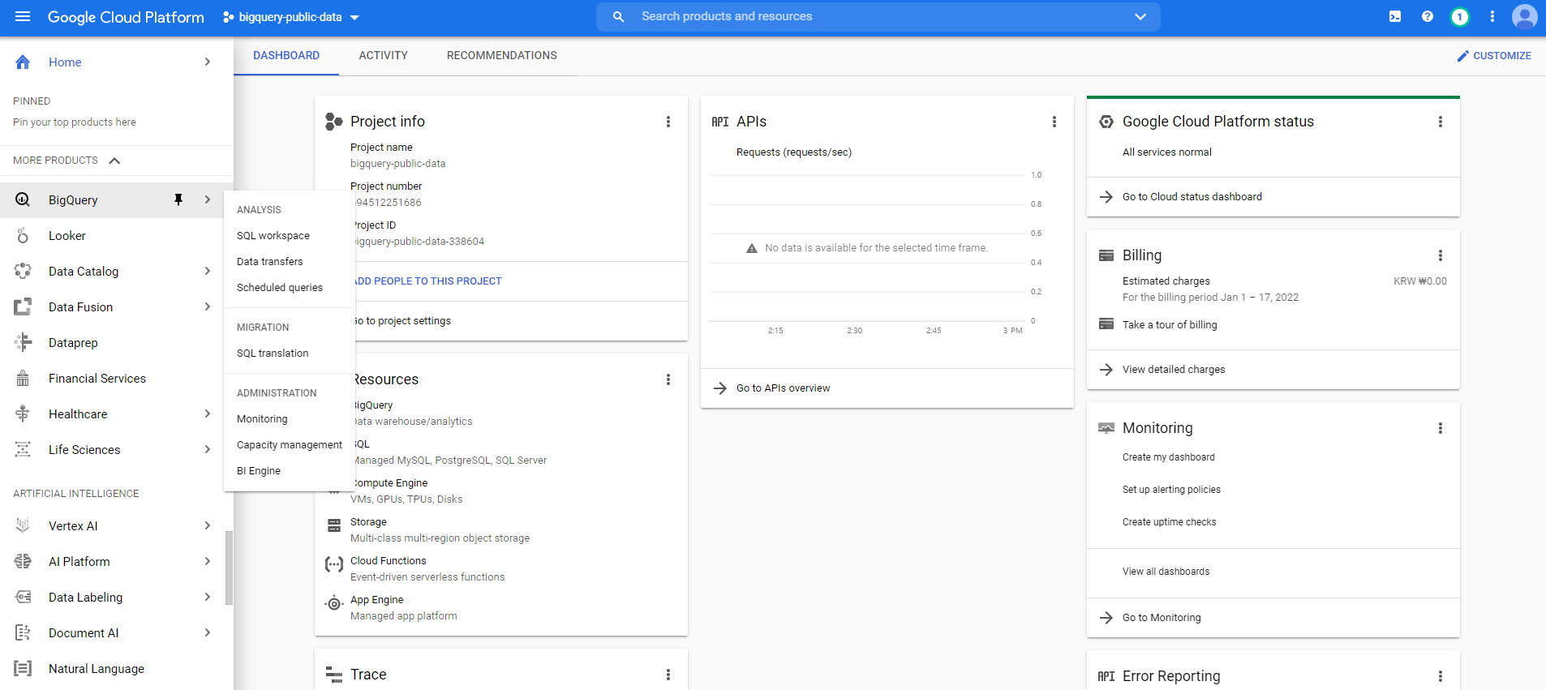Switch to the RECOMMENDATIONS tab
Image resolution: width=1546 pixels, height=690 pixels.
502,56
